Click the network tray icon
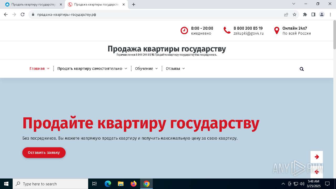The width and height of the screenshot is (336, 189). tap(296, 184)
